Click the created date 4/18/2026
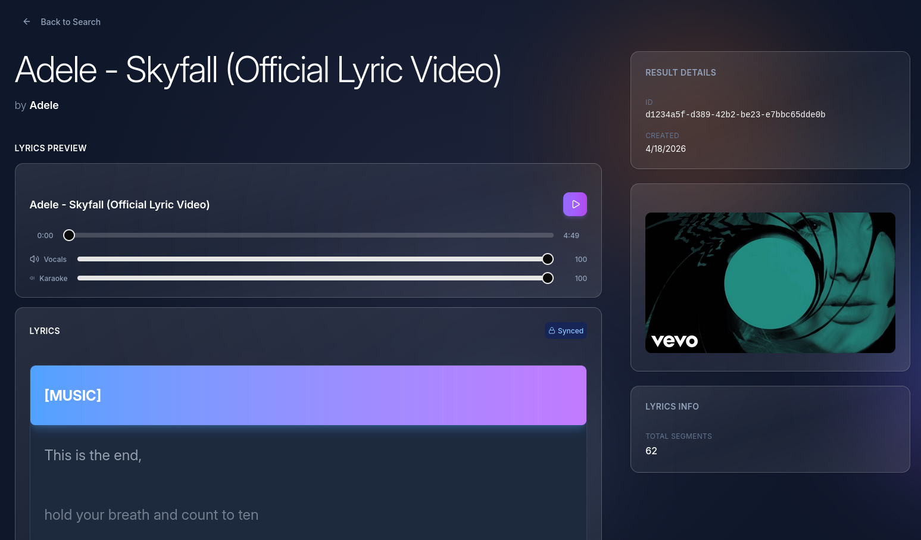921x540 pixels. [666, 149]
